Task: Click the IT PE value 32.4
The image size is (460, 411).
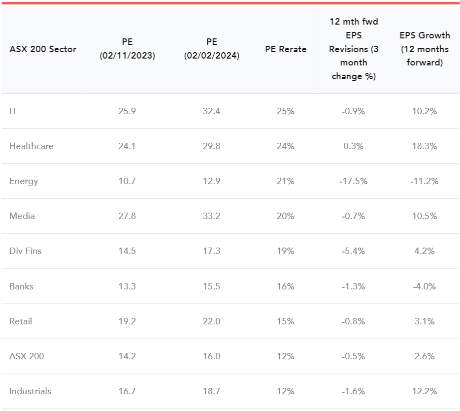Action: point(212,111)
